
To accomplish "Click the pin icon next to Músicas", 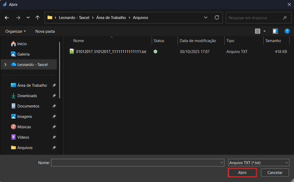I will pos(54,127).
